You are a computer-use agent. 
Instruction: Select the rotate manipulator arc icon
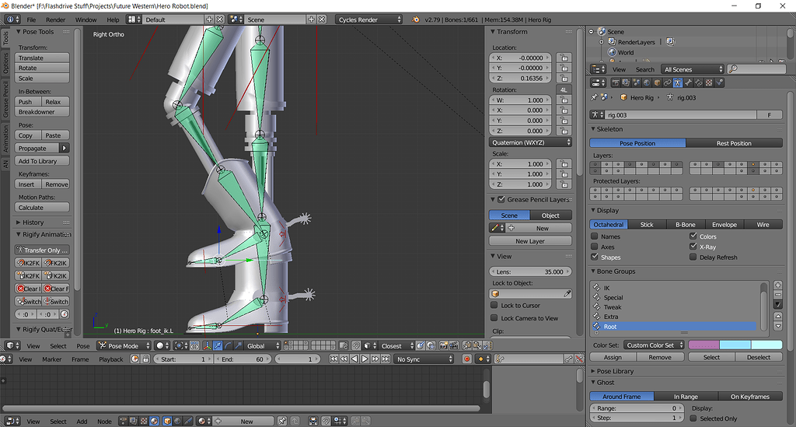228,346
